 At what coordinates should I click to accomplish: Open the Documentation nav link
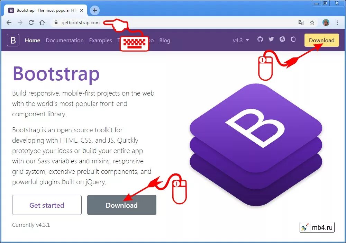click(65, 40)
